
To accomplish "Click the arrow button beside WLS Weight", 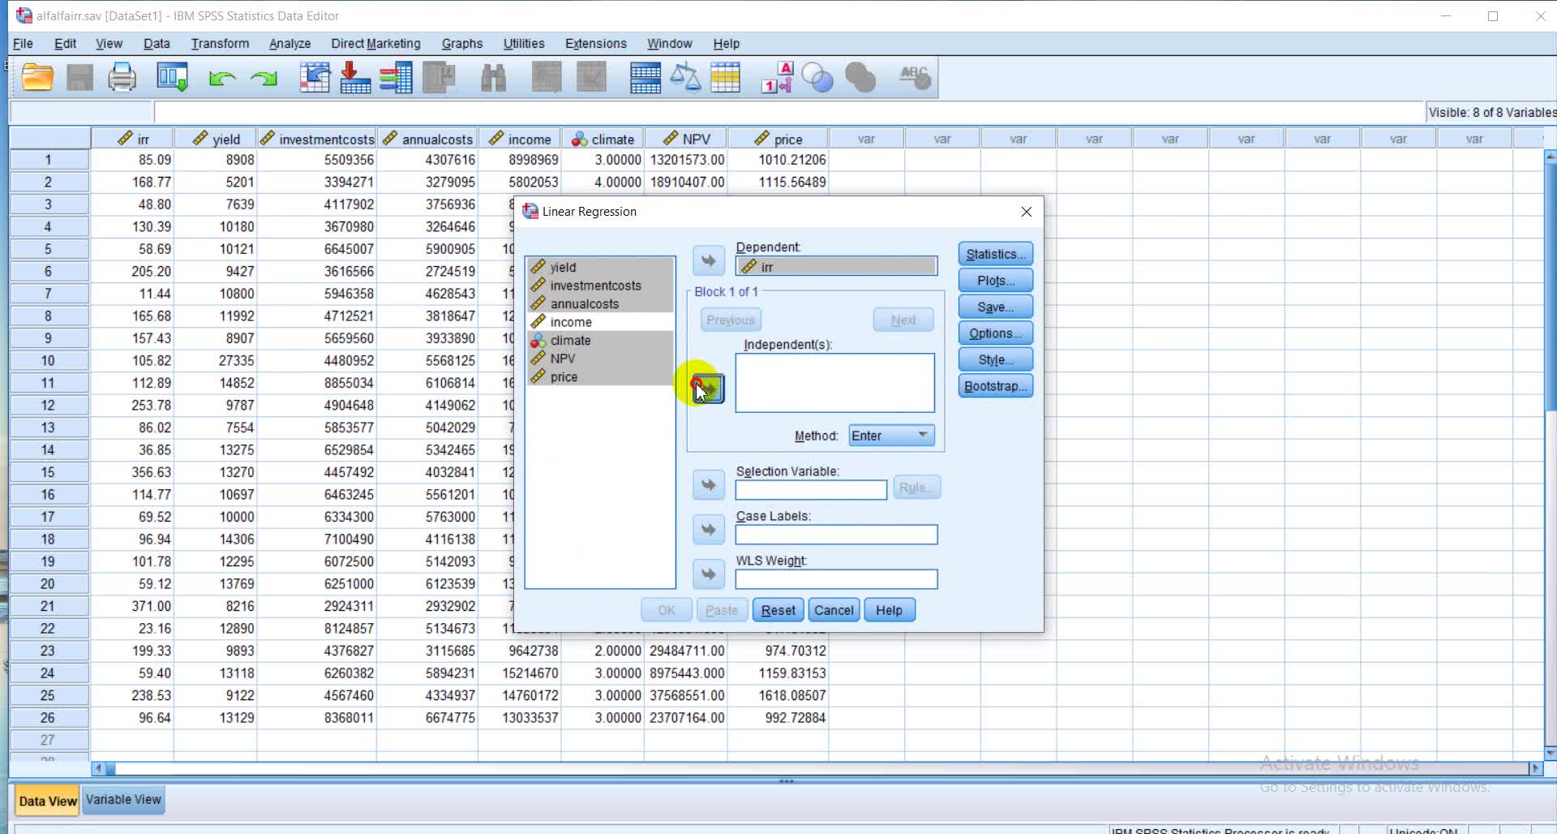I will pos(709,574).
